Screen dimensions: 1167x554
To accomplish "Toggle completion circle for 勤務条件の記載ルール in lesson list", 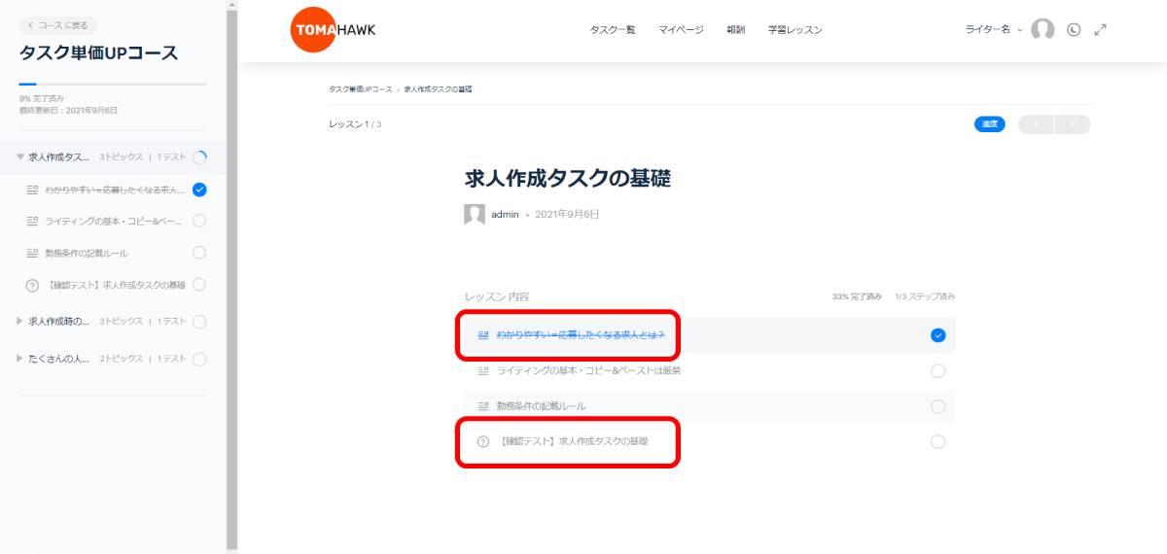I will (x=937, y=406).
